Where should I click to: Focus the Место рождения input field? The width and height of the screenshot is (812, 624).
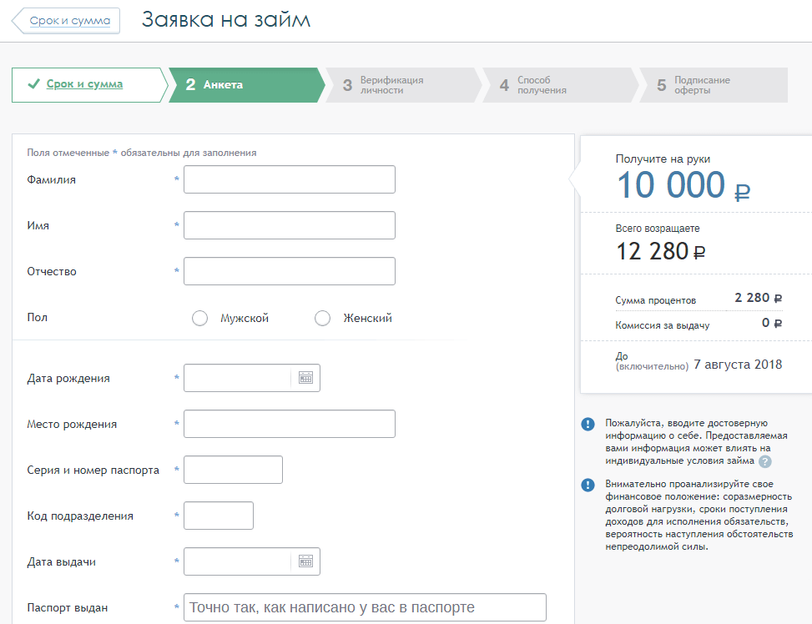[289, 424]
